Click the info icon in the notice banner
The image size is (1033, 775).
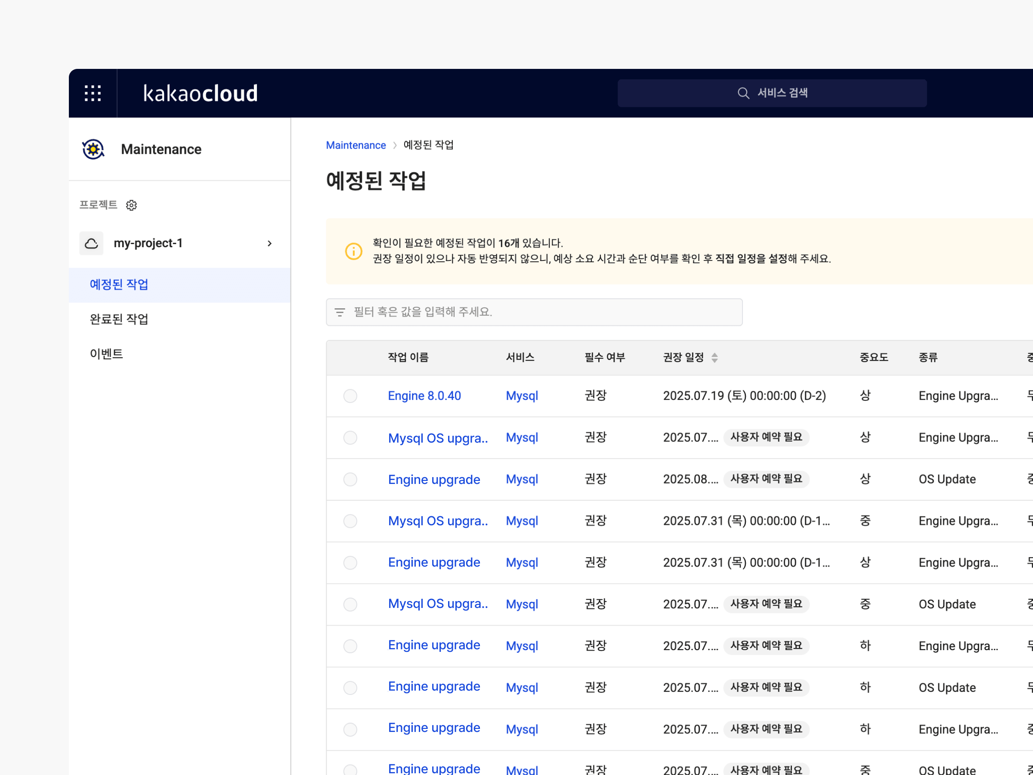(353, 251)
